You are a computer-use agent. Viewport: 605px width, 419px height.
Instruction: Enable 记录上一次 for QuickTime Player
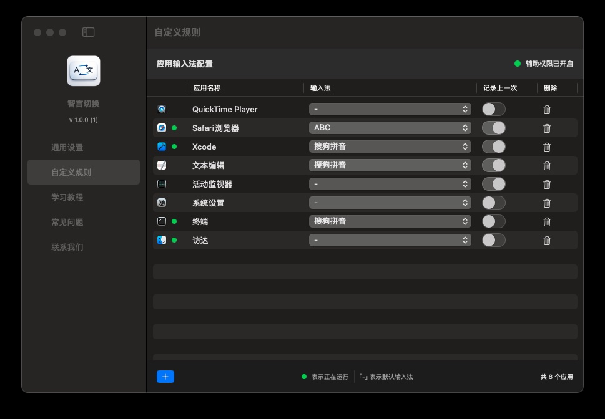point(493,108)
